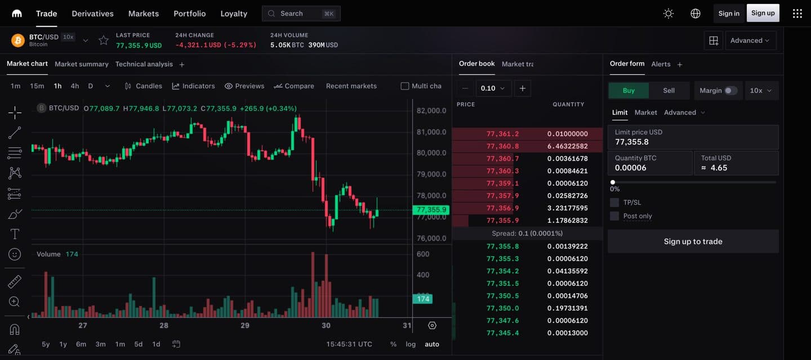Open the Derivatives nav item

tap(93, 13)
